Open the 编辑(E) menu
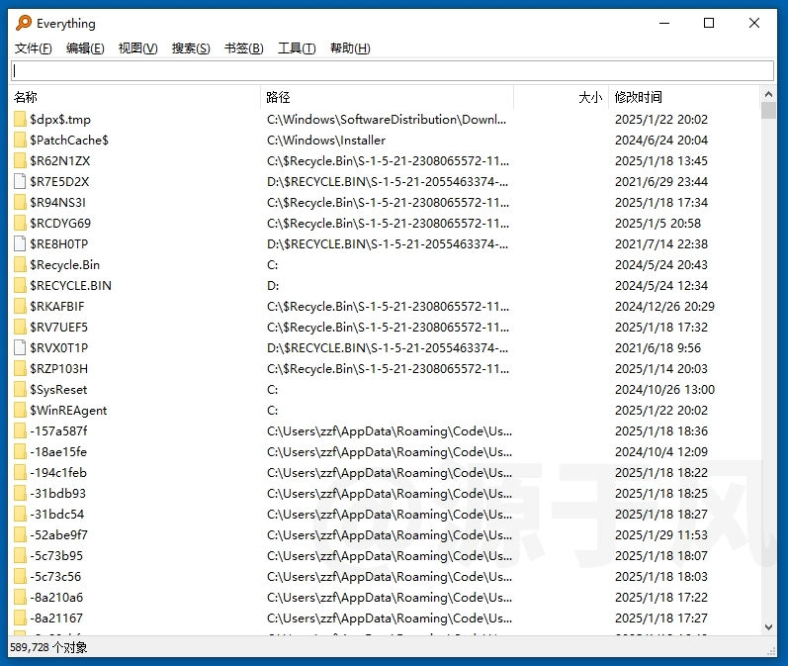 coord(85,48)
